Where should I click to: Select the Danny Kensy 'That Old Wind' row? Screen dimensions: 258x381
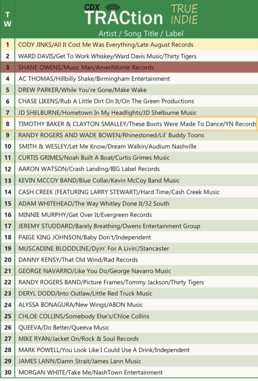[x=129, y=260]
